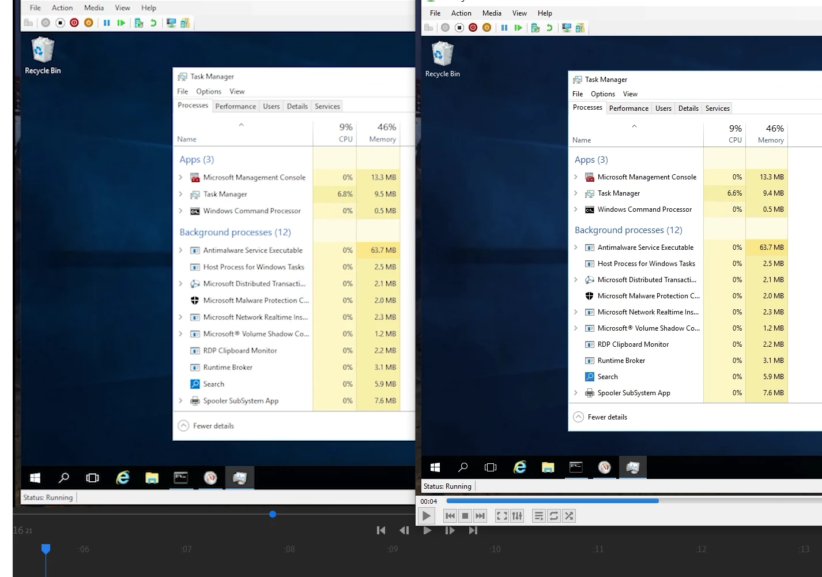Click the green Reset icon in right VM toolbar
This screenshot has height=577, width=822.
[518, 28]
